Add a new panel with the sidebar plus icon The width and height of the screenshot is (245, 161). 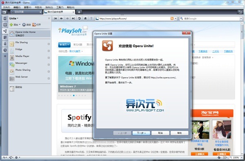[5, 56]
